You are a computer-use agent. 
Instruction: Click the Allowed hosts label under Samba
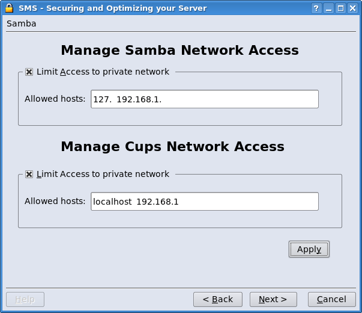(x=55, y=99)
